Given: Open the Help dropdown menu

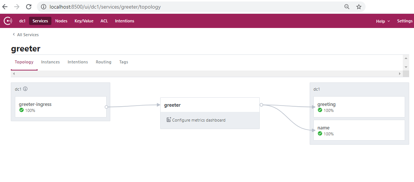Looking at the screenshot, I should tap(383, 21).
